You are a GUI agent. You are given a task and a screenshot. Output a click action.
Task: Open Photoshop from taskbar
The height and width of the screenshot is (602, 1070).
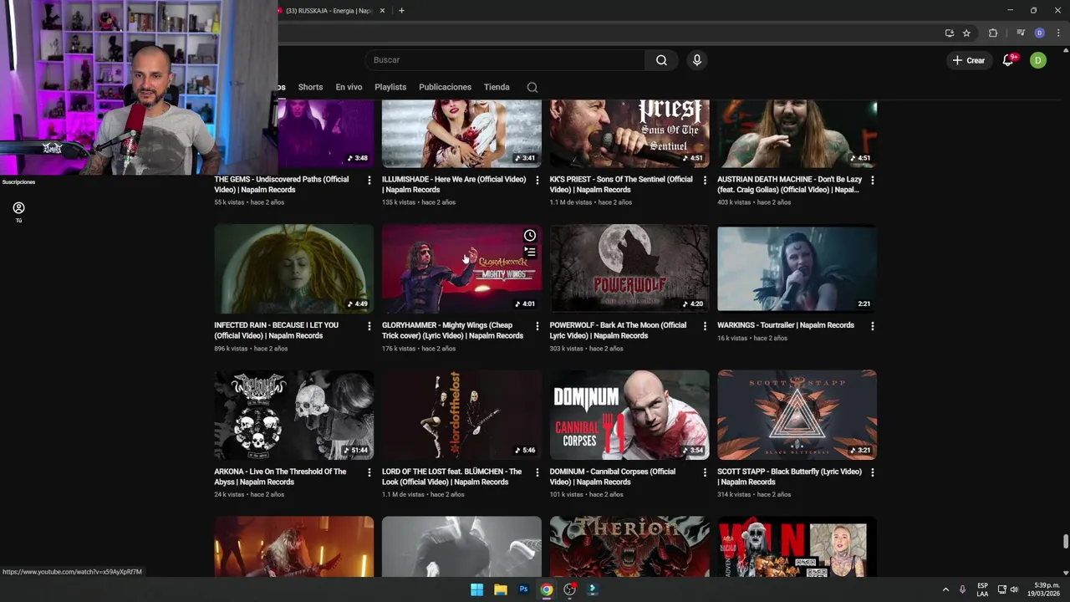(x=523, y=589)
